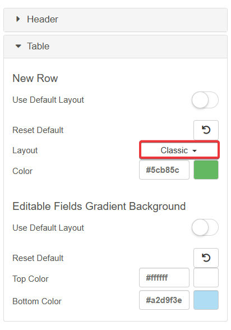
Task: Toggle New Row Use Default Layout switch
Action: point(205,100)
